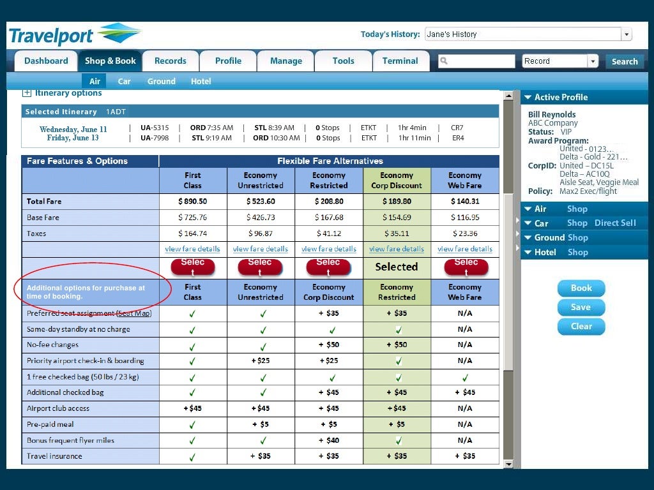Click Economy Unrestricted no-fee changes checkmark

click(262, 346)
